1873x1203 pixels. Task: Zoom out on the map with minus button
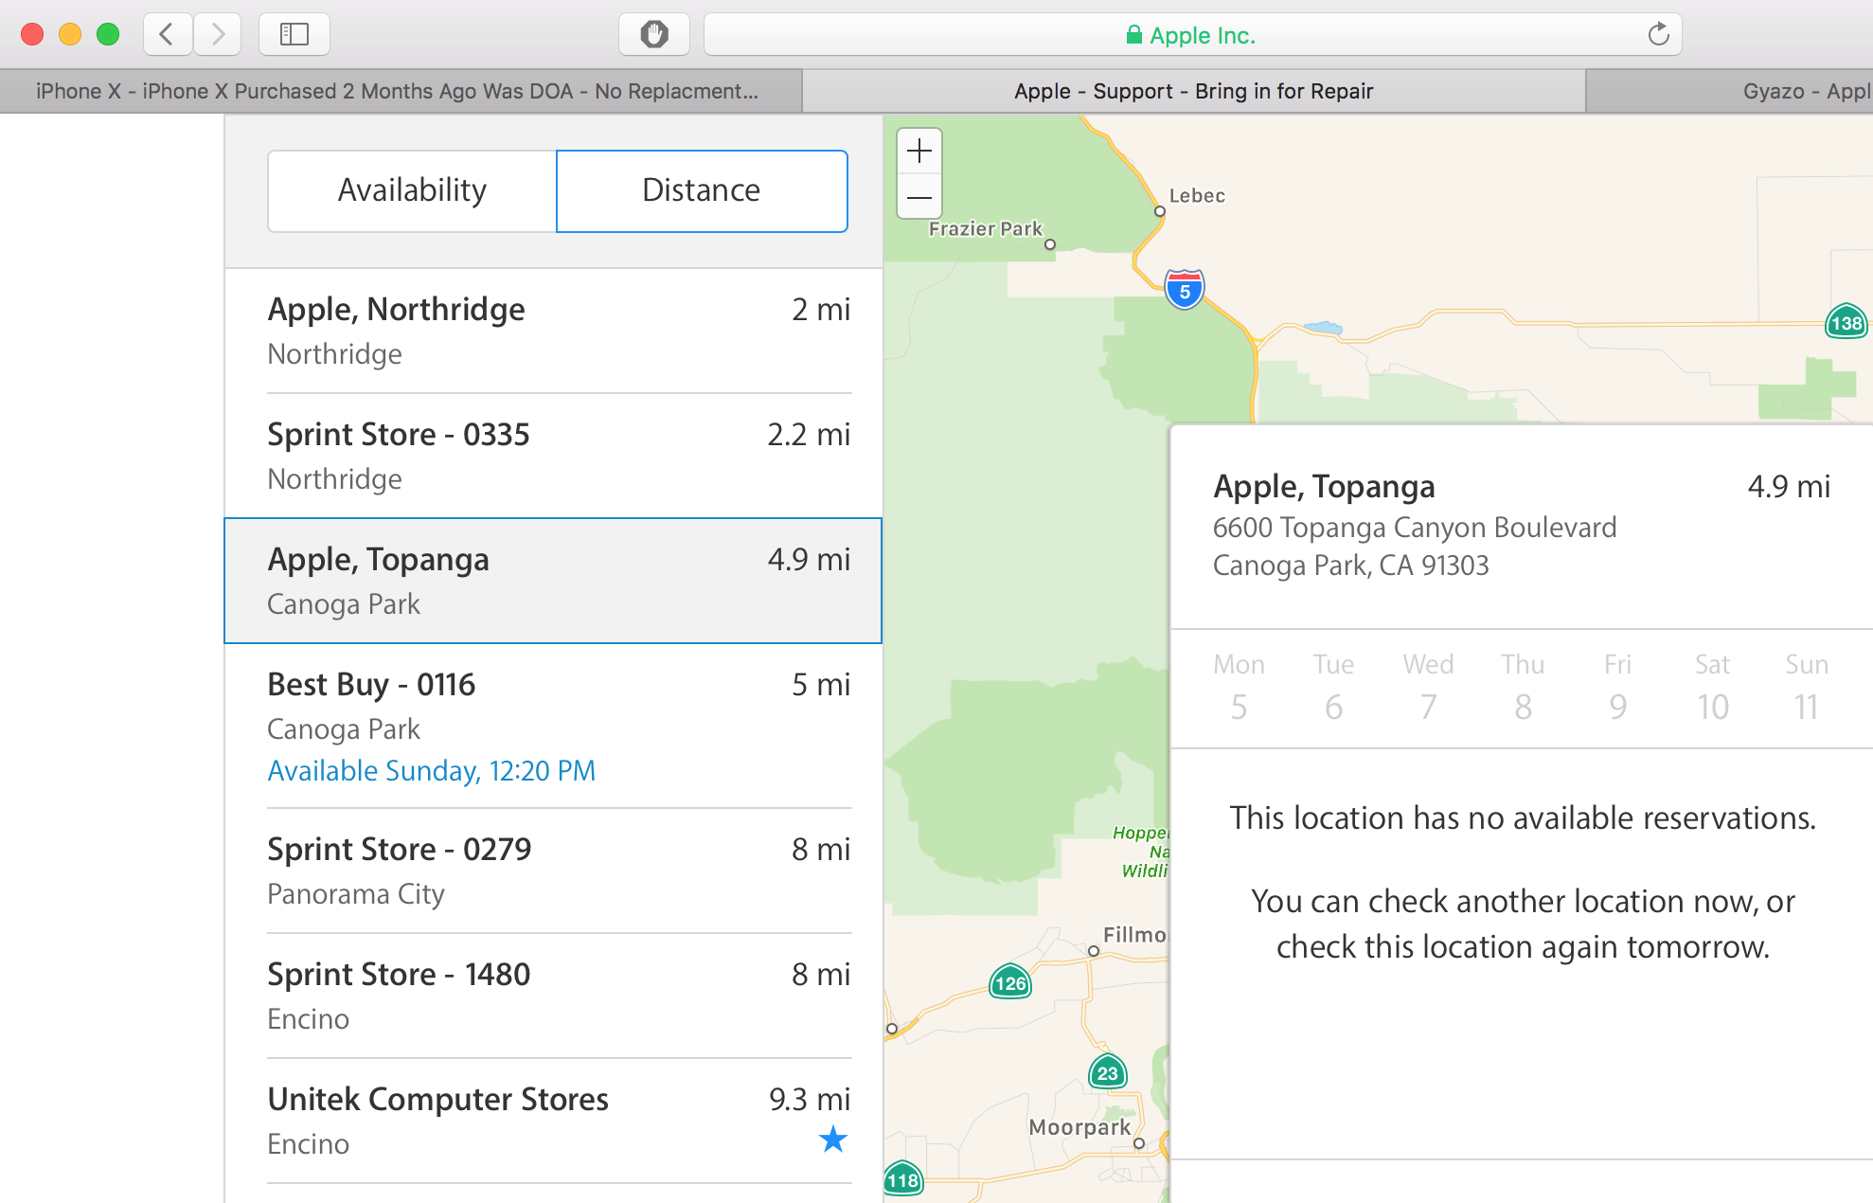919,197
